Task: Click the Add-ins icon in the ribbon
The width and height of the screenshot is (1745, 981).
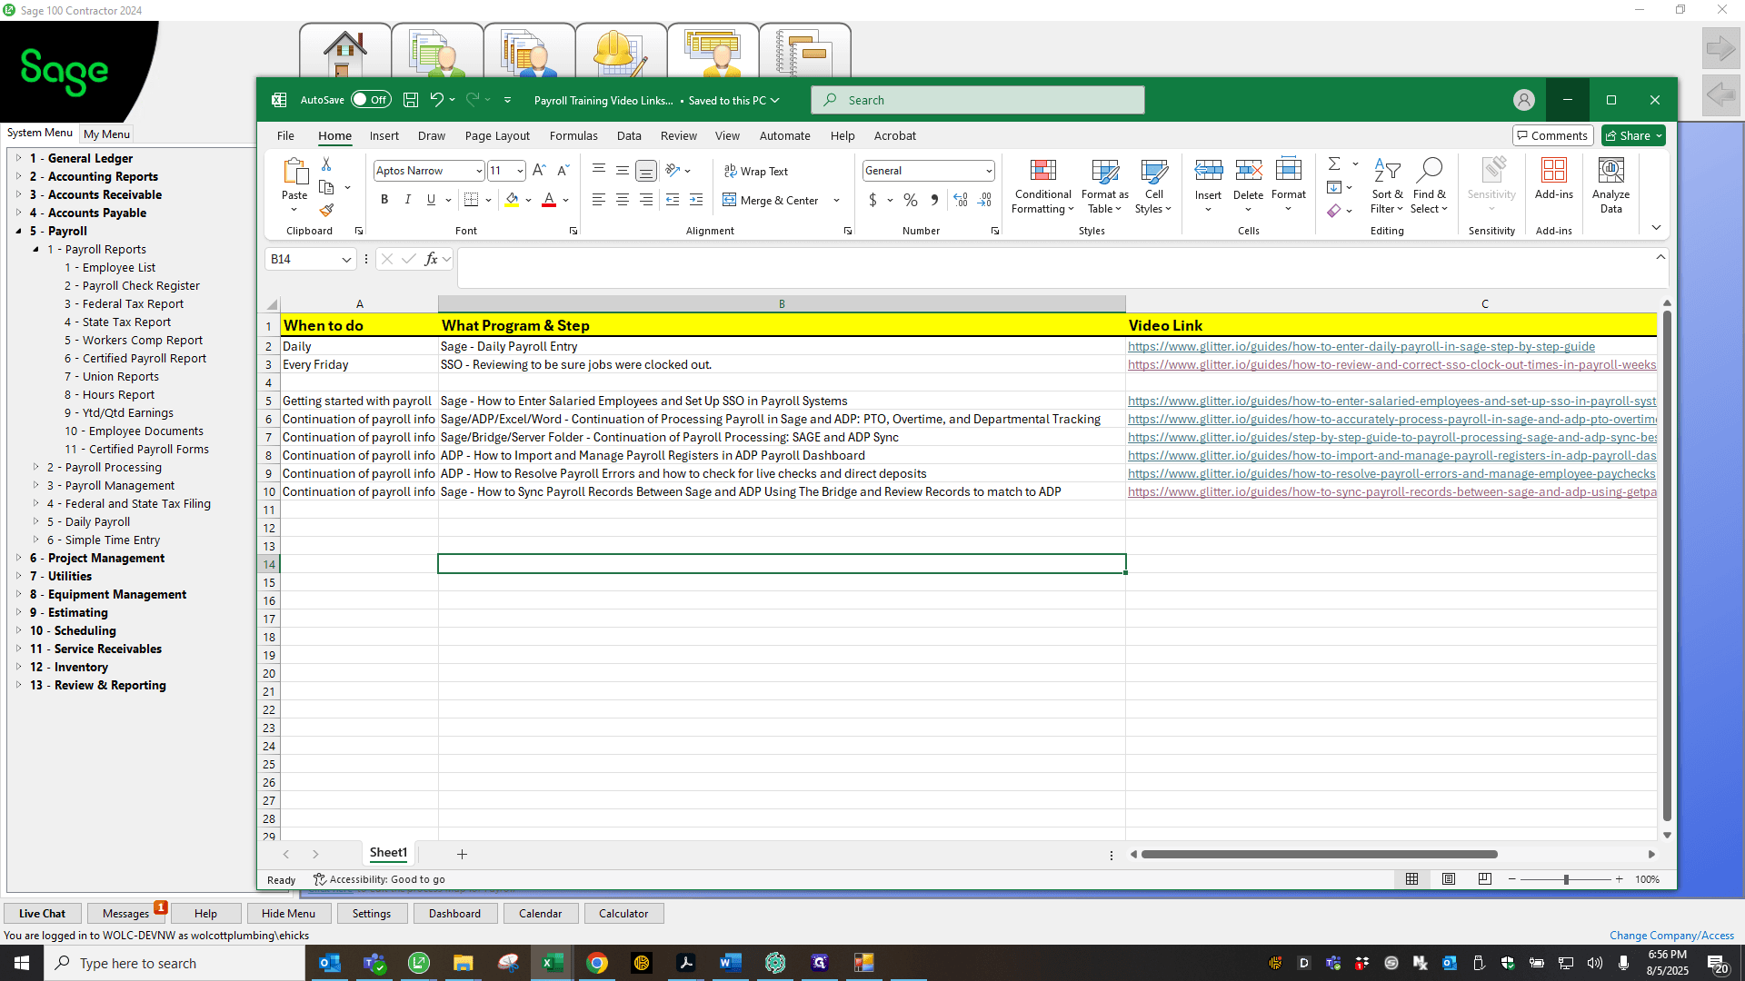Action: 1554,179
